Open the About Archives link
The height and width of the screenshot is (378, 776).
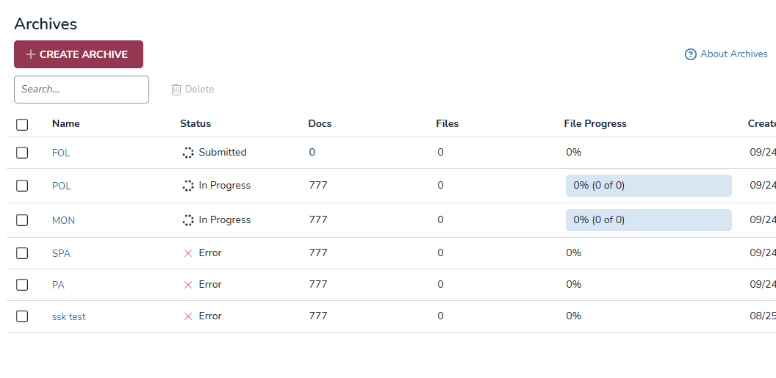733,54
